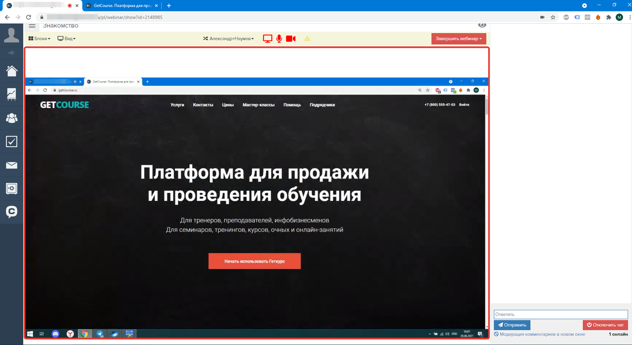Screen dimensions: 632x345
Task: Click the shared taskbar clock showing 10:07
Action: click(x=467, y=334)
